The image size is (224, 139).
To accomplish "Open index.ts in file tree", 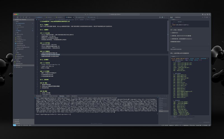I will (x=24, y=30).
